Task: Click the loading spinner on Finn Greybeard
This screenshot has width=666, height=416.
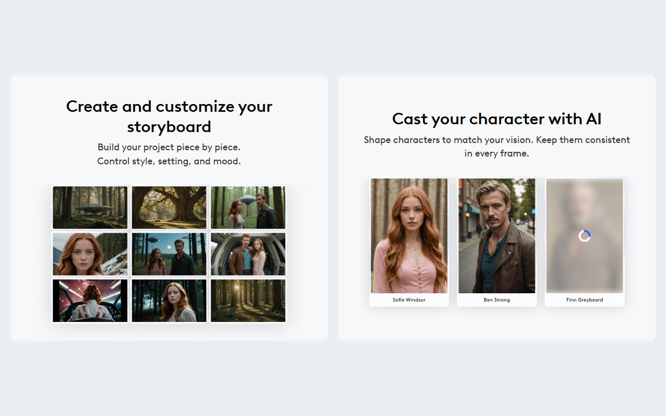Action: coord(585,236)
